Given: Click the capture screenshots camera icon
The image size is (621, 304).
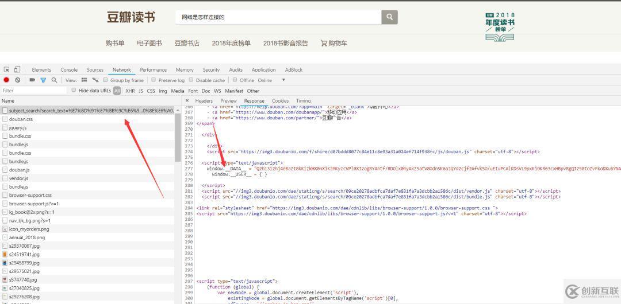Looking at the screenshot, I should [32, 80].
